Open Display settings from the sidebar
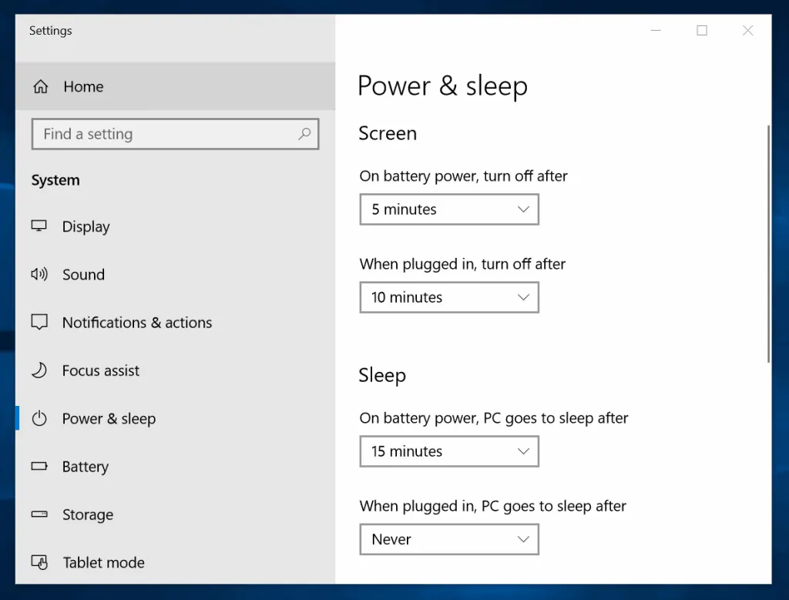This screenshot has width=789, height=600. [x=86, y=226]
